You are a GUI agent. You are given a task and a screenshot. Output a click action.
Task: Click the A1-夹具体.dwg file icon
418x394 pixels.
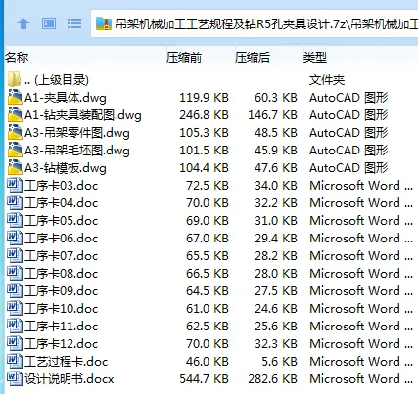click(15, 97)
